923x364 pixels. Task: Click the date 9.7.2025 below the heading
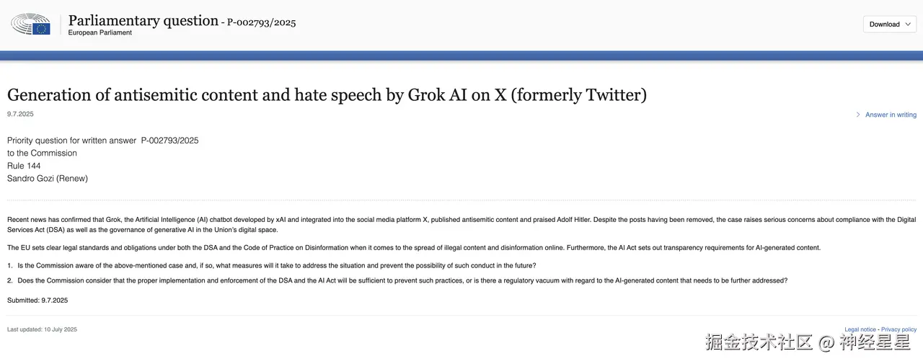pyautogui.click(x=20, y=114)
